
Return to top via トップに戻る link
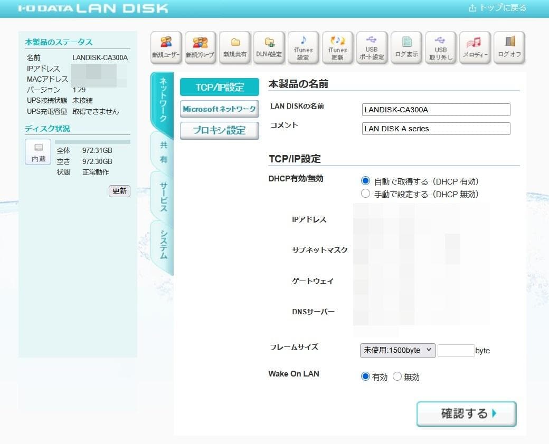(497, 8)
